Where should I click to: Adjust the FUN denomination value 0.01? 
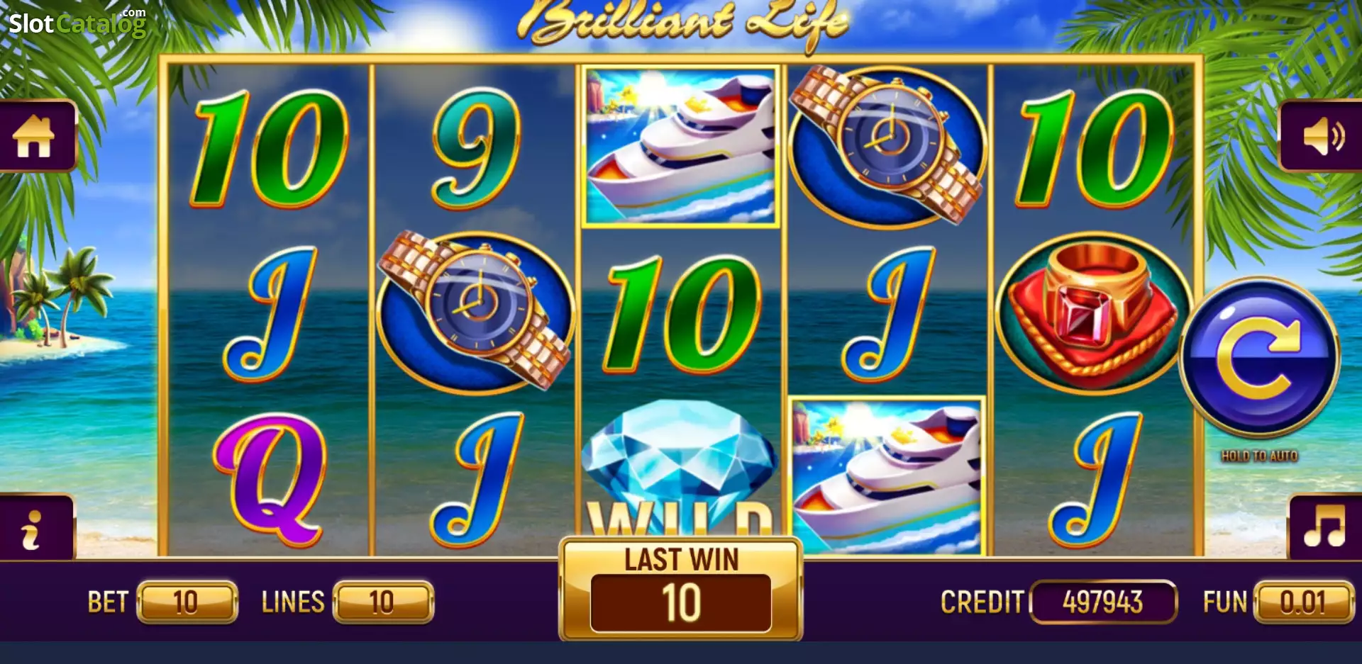click(x=1303, y=602)
